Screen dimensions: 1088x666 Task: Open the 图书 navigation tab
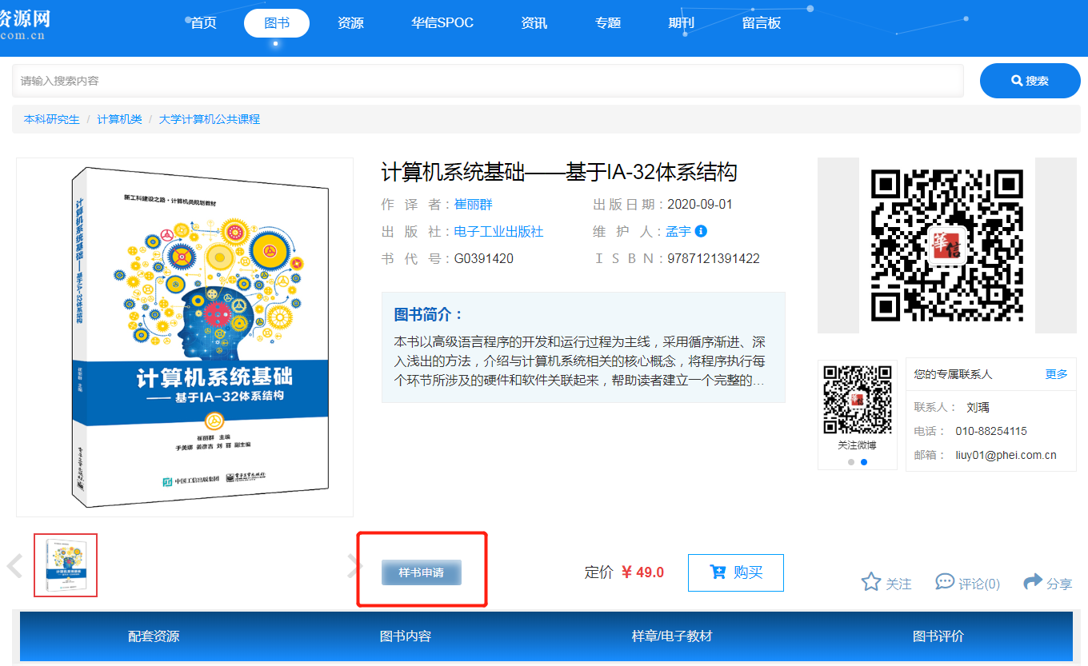coord(277,23)
